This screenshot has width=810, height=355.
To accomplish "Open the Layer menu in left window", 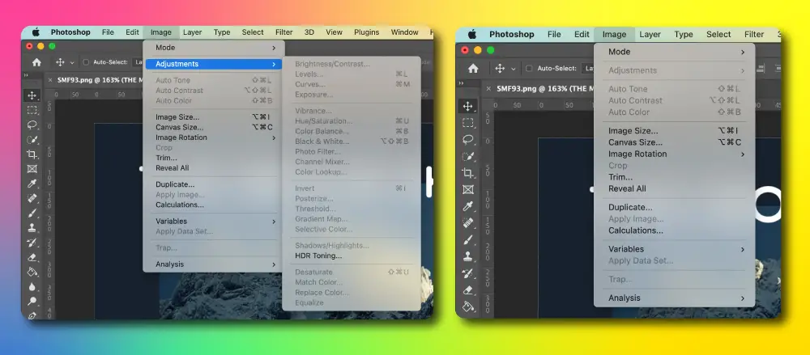I will point(192,32).
